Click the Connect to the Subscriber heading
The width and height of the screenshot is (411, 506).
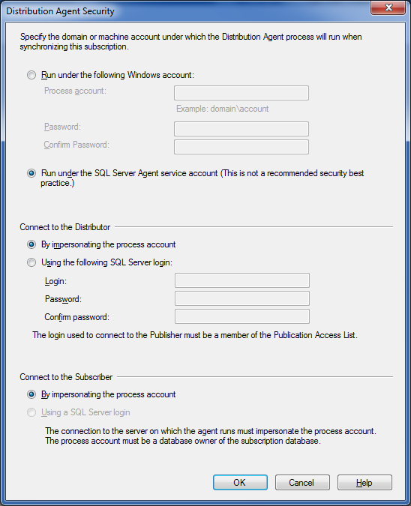click(66, 377)
